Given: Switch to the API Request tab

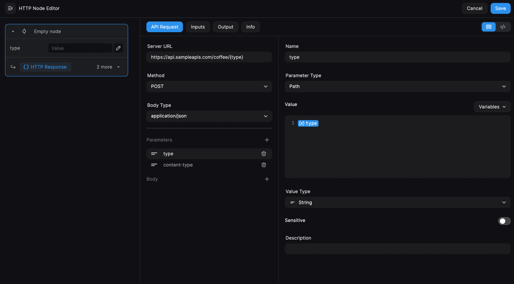Looking at the screenshot, I should click(165, 27).
